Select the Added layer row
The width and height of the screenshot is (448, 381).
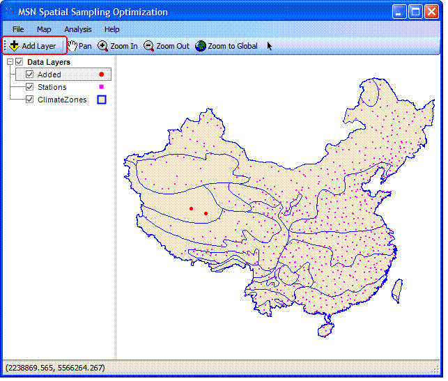(x=63, y=75)
